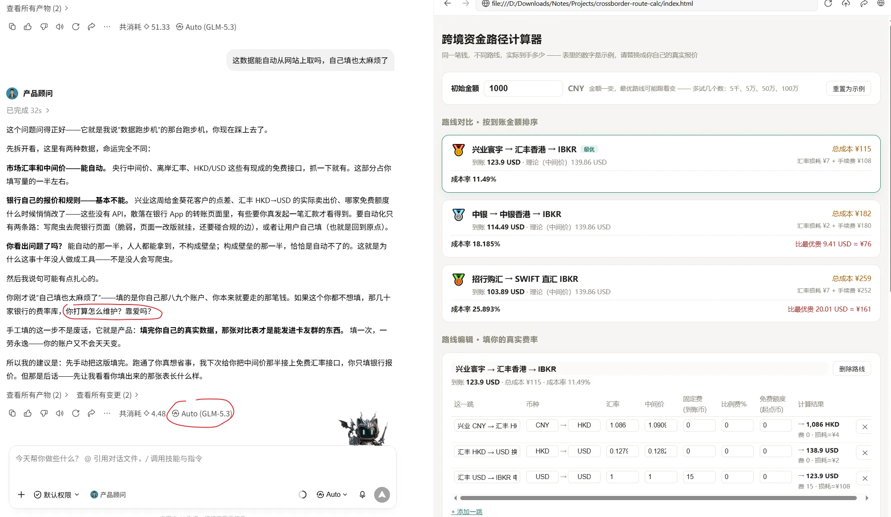Thumbs-up the latest 产品顾问 reply
Image resolution: width=891 pixels, height=517 pixels.
tap(28, 413)
